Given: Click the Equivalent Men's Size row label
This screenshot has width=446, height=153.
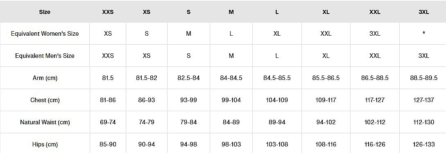Looking at the screenshot, I should click(x=45, y=56).
